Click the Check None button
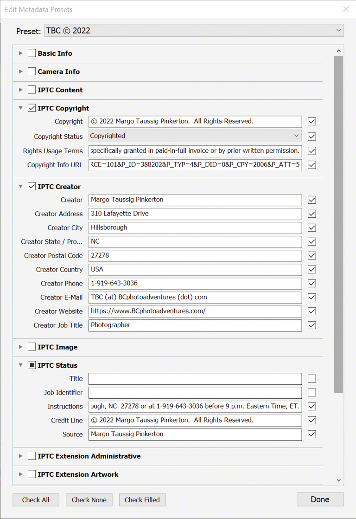This screenshot has width=356, height=519. tap(89, 500)
